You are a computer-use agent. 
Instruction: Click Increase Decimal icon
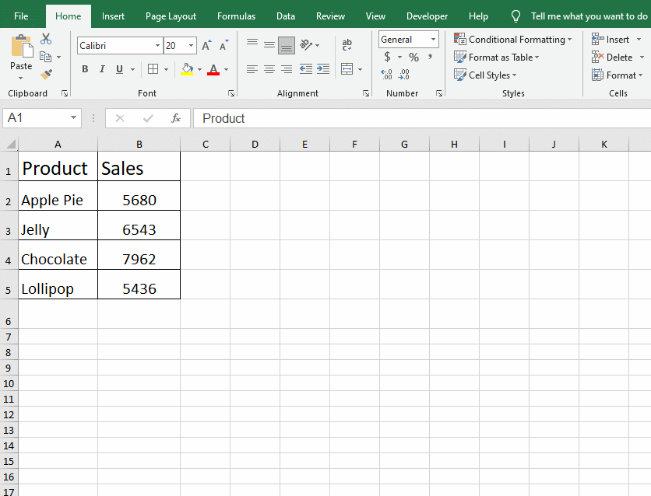click(x=386, y=75)
